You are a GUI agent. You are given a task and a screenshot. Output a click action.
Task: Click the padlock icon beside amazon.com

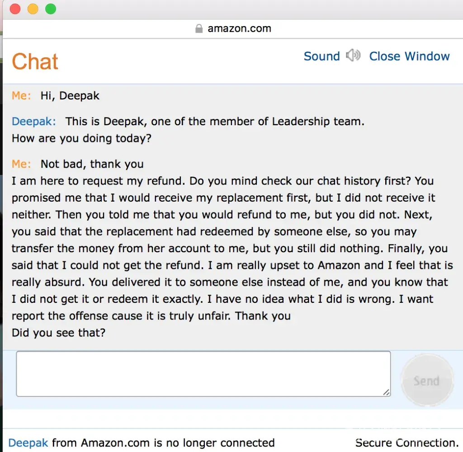(x=199, y=29)
